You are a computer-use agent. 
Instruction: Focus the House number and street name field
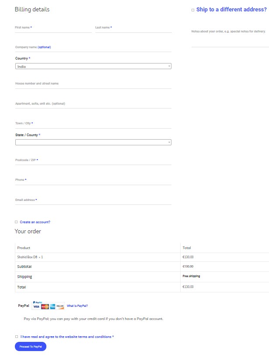(x=93, y=84)
